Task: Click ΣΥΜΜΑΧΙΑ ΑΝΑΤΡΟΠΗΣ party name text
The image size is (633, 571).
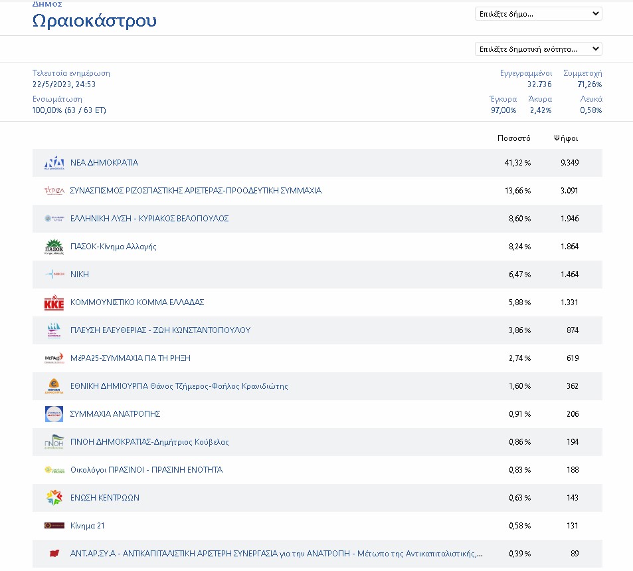Action: 115,414
